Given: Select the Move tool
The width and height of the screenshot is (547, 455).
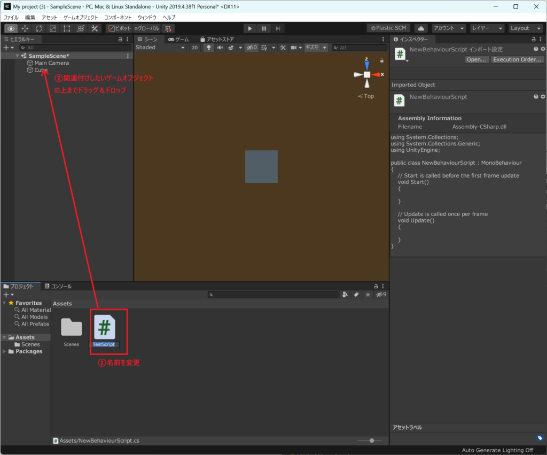Looking at the screenshot, I should pos(25,28).
